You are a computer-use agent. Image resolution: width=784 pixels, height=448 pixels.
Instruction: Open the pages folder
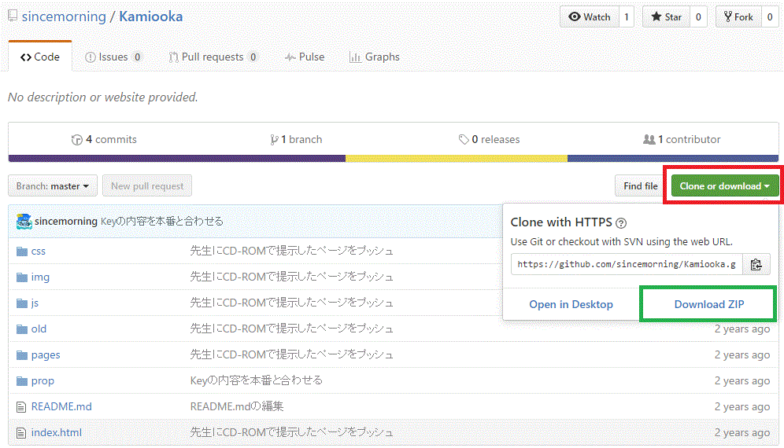[x=46, y=355]
